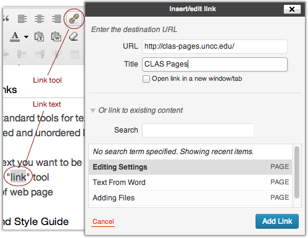Click the Paste as plain text icon

point(39,37)
